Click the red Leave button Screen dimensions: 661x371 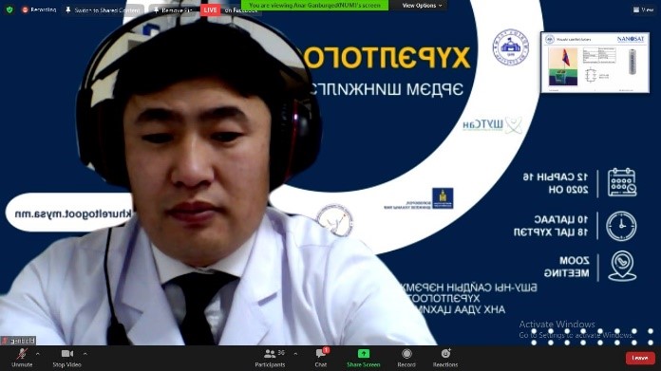click(x=640, y=358)
